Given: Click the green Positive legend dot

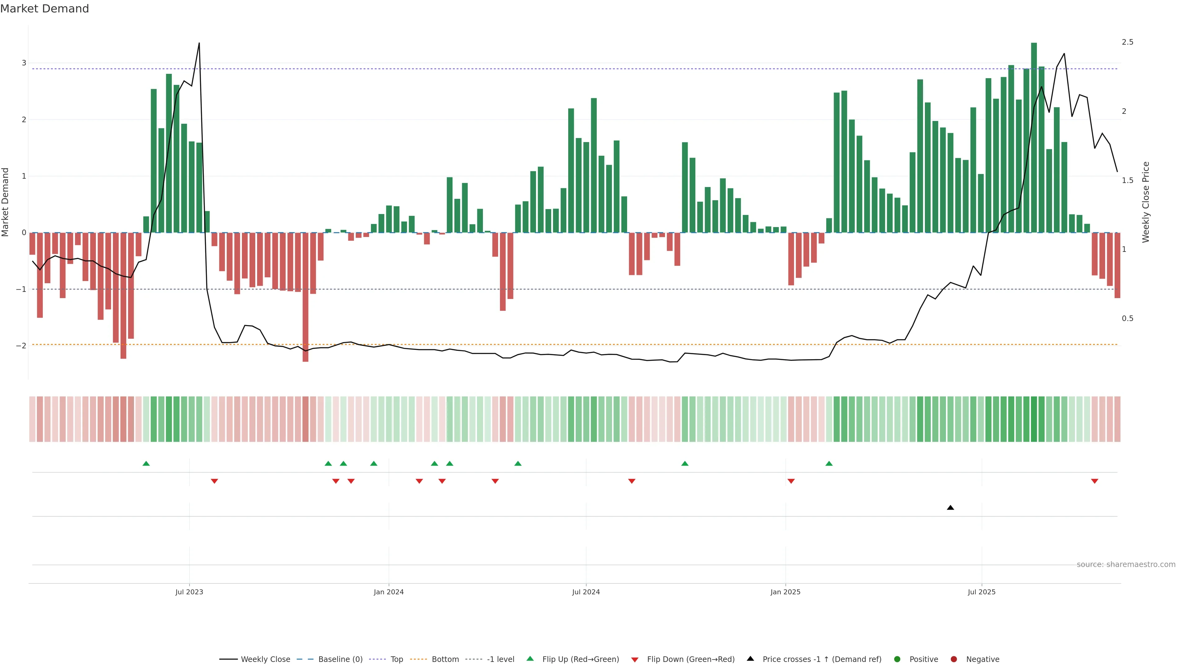Looking at the screenshot, I should (x=897, y=659).
